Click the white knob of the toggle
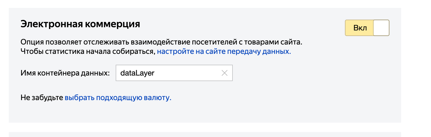431x137 pixels. [381, 28]
